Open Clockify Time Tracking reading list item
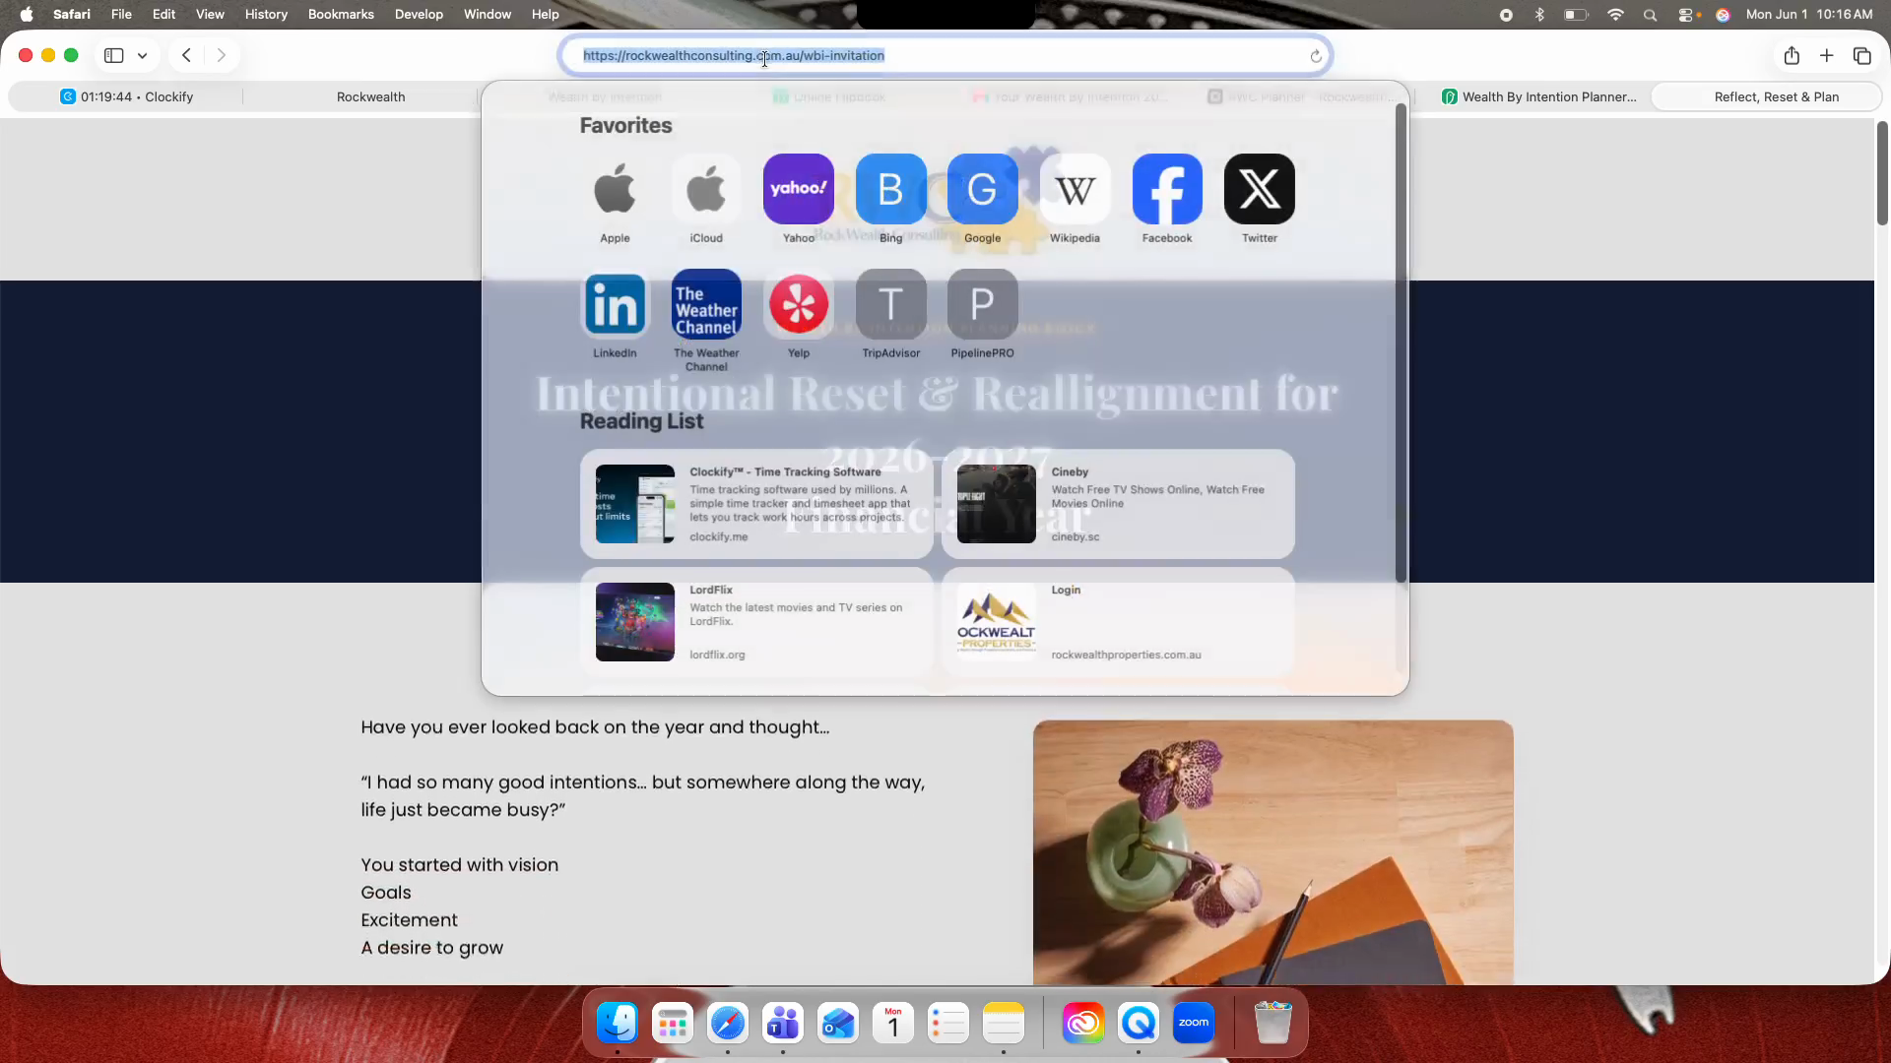The width and height of the screenshot is (1891, 1063). coord(756,504)
